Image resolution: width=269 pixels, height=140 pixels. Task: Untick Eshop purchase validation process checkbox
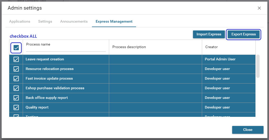(16, 88)
